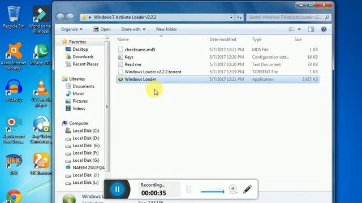Select the Read me text document
Screen dimensions: 362x203
click(x=217, y=64)
